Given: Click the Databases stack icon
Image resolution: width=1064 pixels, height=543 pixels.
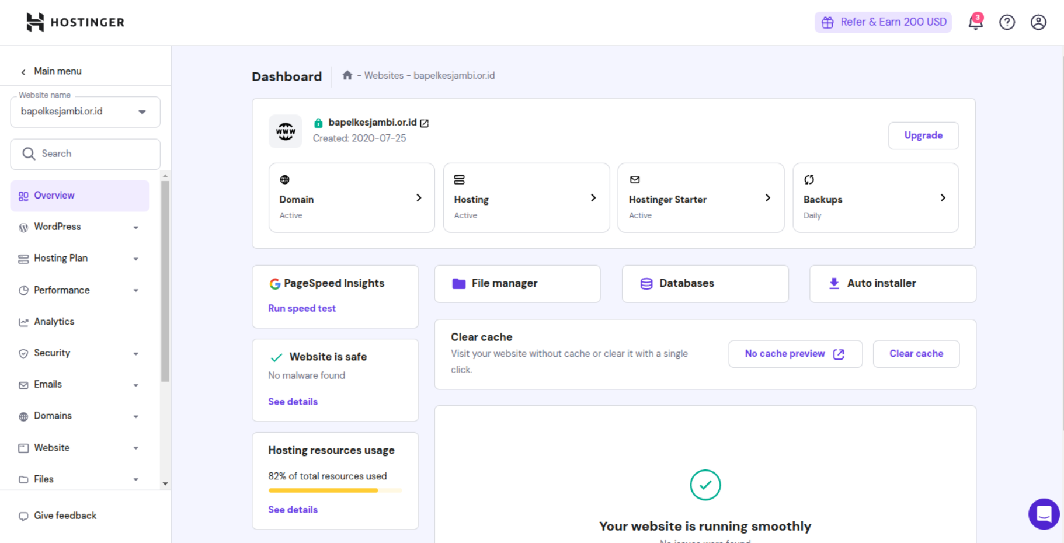Looking at the screenshot, I should (646, 284).
